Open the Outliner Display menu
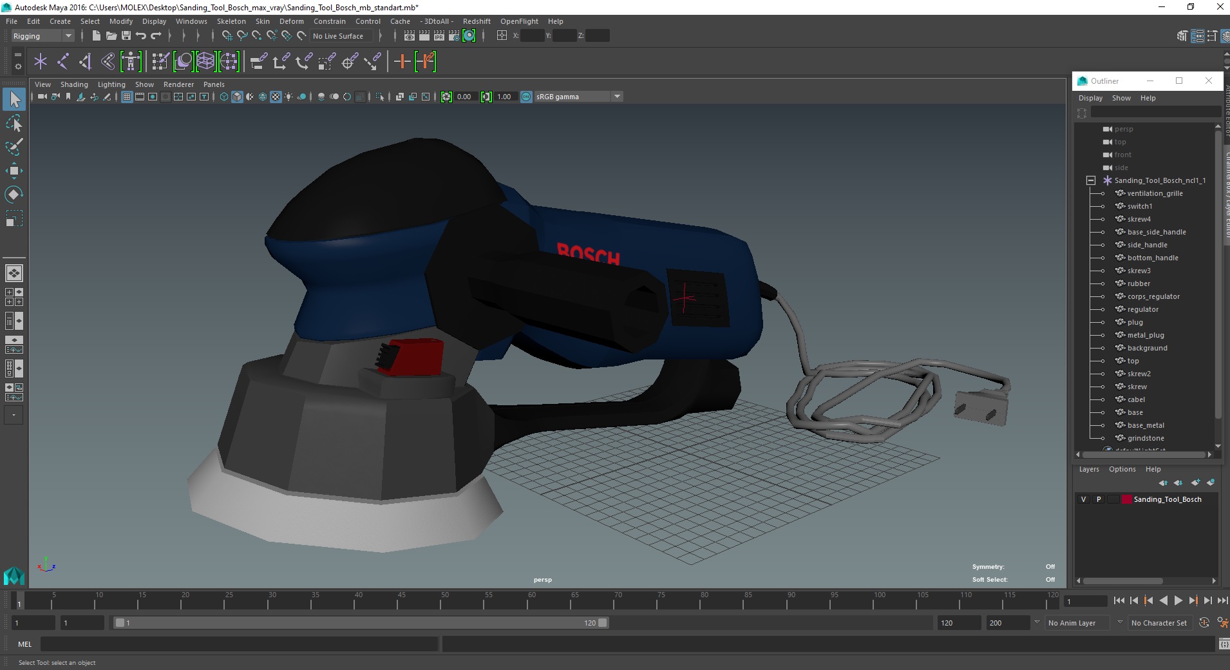Image resolution: width=1230 pixels, height=670 pixels. click(1090, 98)
